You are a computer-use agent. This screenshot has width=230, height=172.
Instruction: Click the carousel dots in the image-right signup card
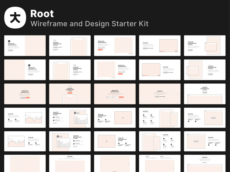[131, 54]
